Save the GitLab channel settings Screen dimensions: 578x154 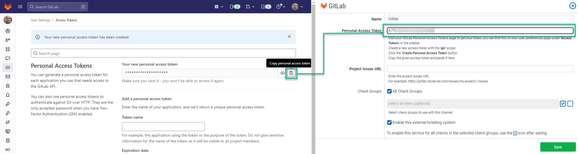[x=558, y=147]
